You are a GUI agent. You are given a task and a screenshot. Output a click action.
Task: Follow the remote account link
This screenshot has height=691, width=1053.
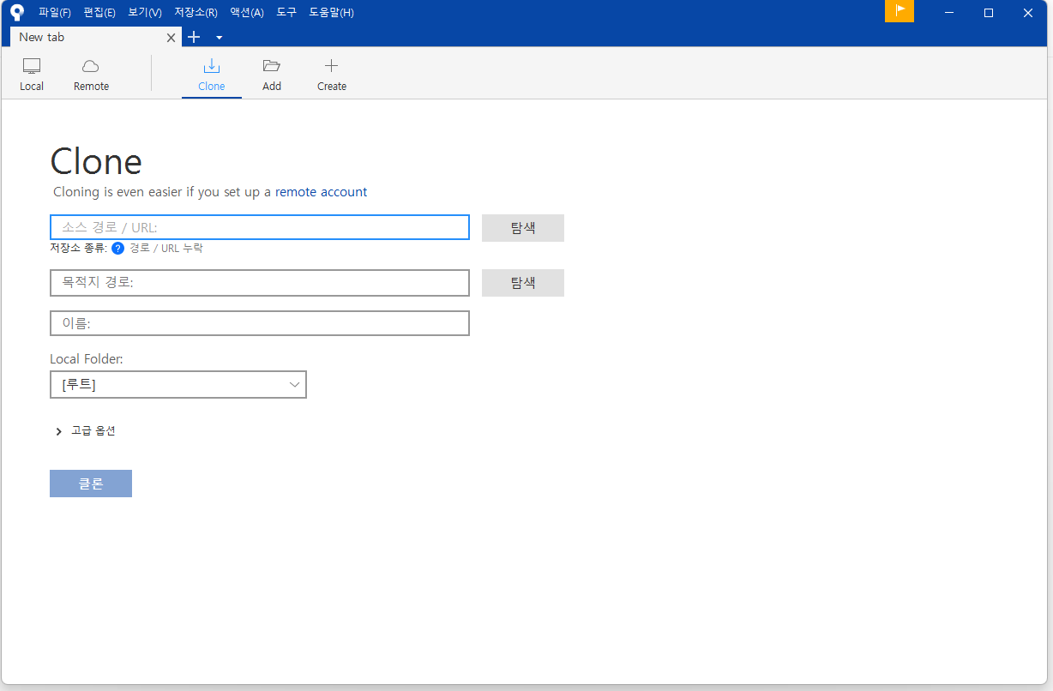[321, 192]
